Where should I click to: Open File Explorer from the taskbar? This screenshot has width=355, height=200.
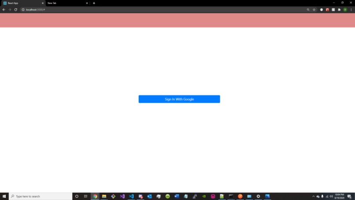click(104, 196)
